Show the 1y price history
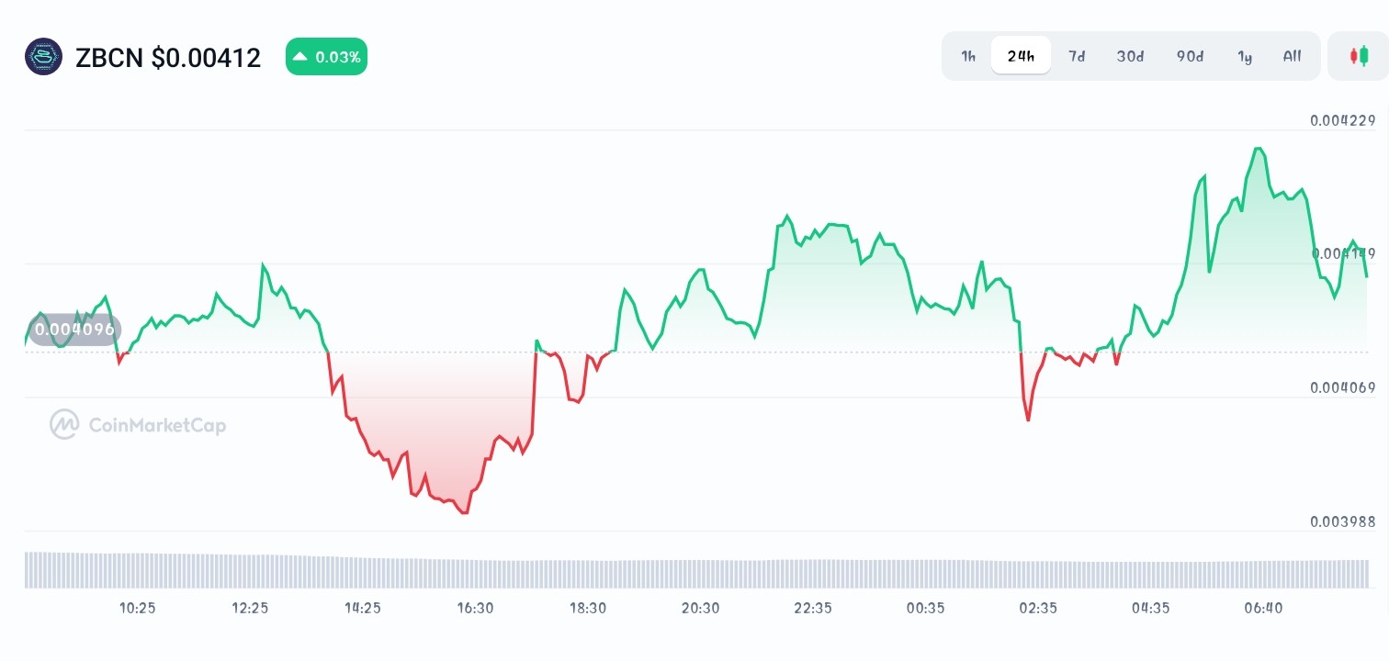Screen dimensions: 1389x661 point(1245,56)
